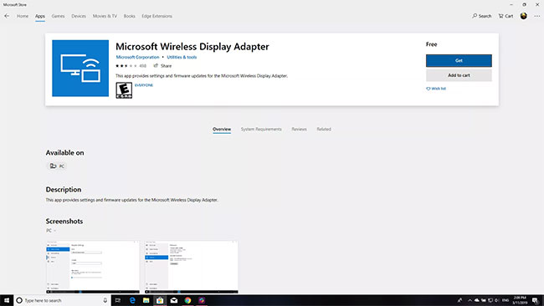Select the Overview tab
The image size is (544, 306).
click(x=222, y=130)
